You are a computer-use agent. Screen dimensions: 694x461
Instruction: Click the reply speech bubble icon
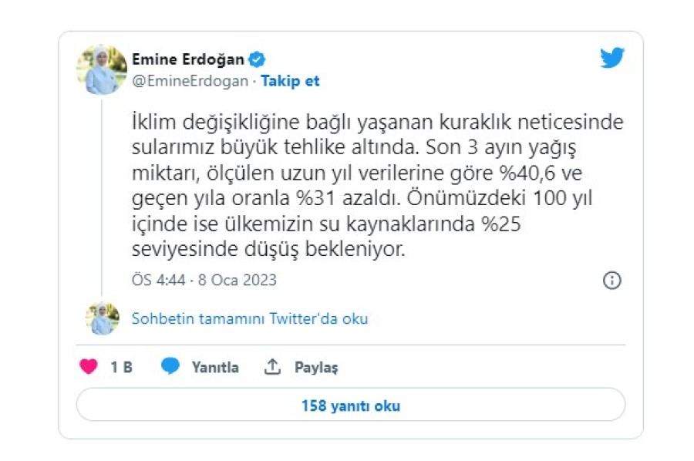coord(170,367)
